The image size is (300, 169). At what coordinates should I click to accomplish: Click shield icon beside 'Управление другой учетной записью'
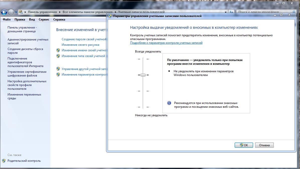[58, 69]
